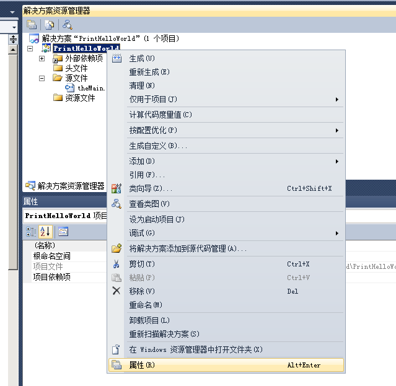Choose 移除(V) menu entry
Image resolution: width=396 pixels, height=386 pixels.
226,291
